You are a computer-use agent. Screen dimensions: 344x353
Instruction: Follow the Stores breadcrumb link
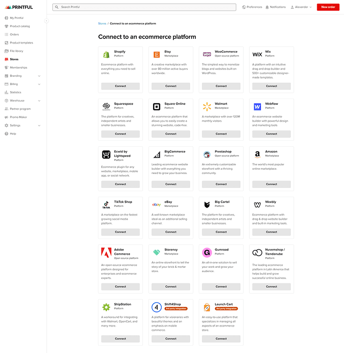pyautogui.click(x=102, y=23)
